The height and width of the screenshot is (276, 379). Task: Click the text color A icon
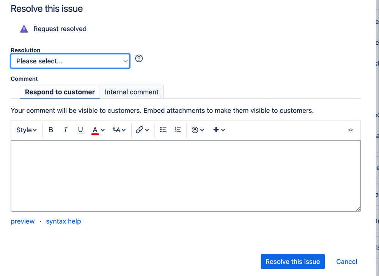point(95,130)
